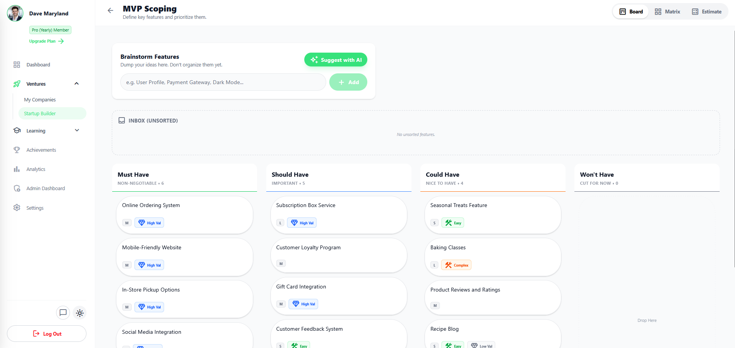Switch to the Matrix tab

click(x=667, y=12)
